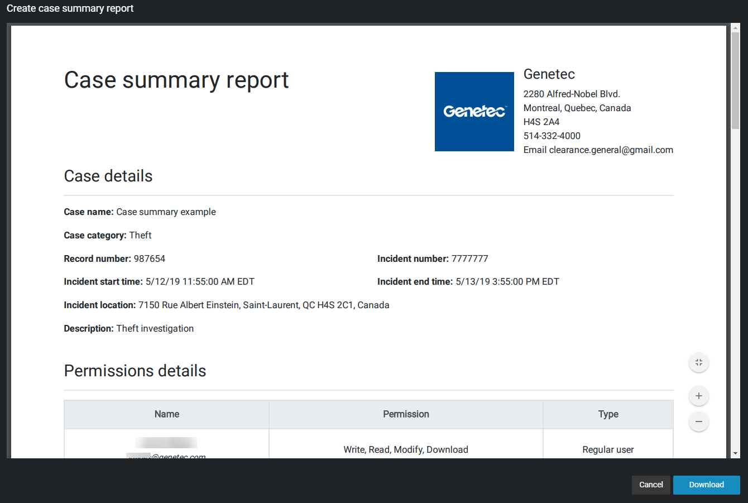Click the postal code H4S 2A4
This screenshot has width=748, height=503.
(541, 122)
